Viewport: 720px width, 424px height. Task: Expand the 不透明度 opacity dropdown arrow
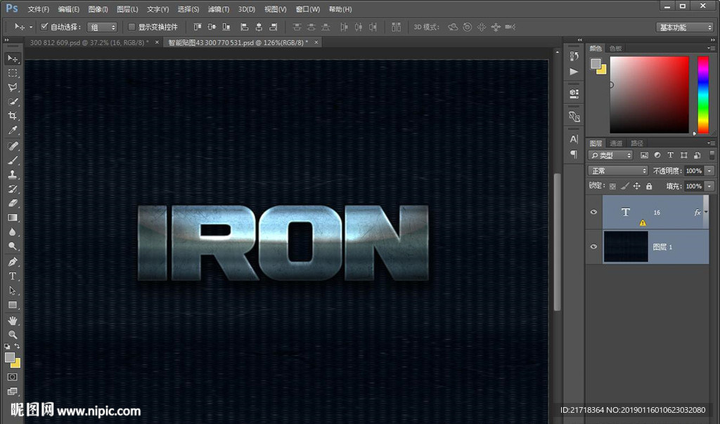(709, 171)
